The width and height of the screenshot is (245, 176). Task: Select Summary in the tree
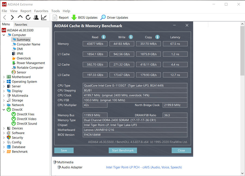pyautogui.click(x=21, y=40)
